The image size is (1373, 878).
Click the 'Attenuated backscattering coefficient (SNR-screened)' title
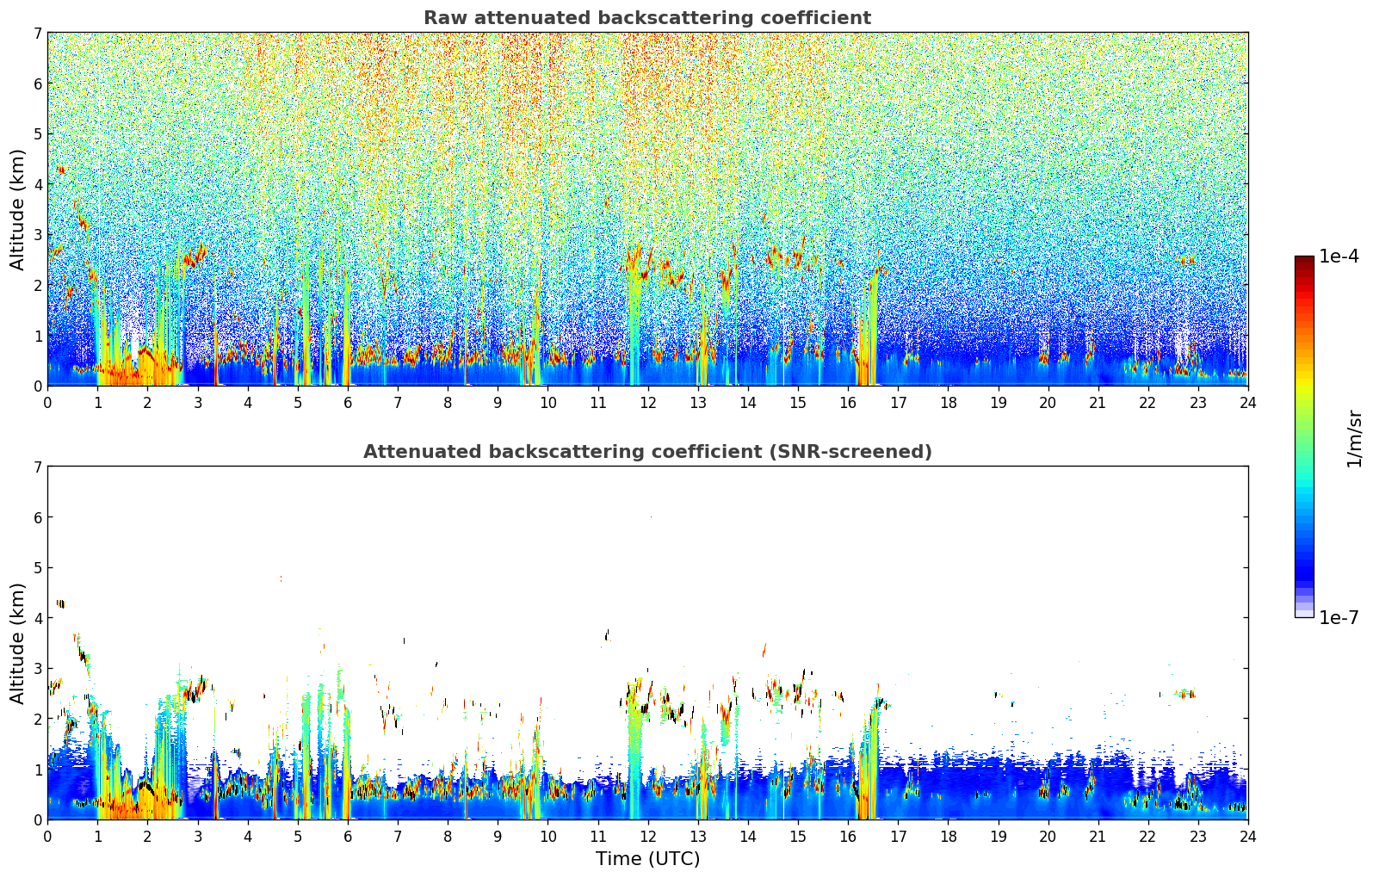click(647, 452)
